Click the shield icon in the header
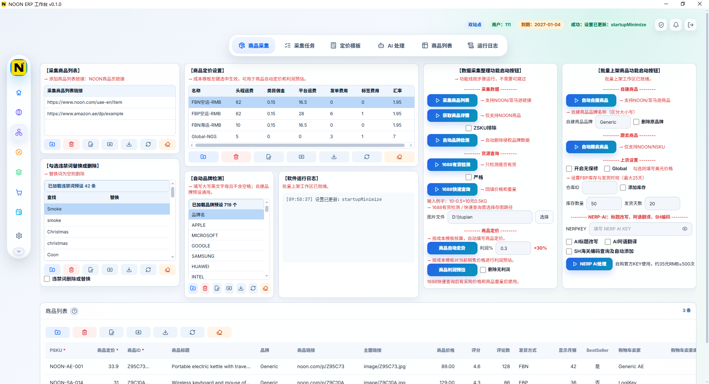The height and width of the screenshot is (384, 709). tap(661, 25)
